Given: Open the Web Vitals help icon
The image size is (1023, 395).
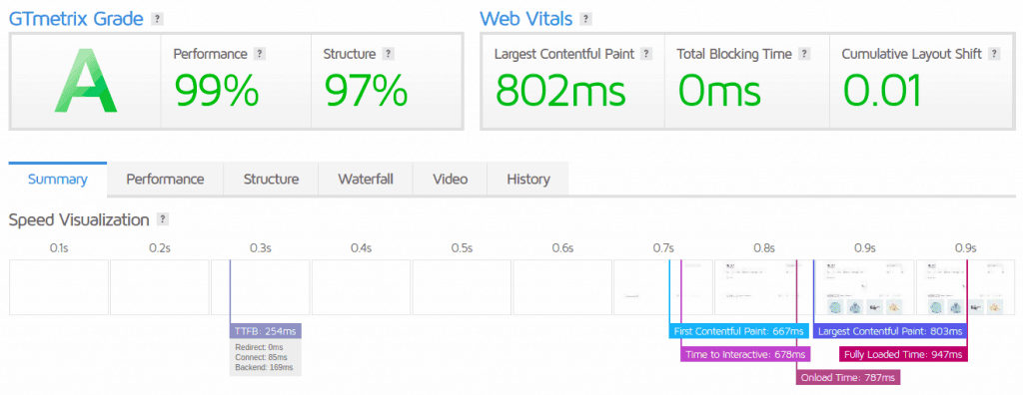Looking at the screenshot, I should pos(585,19).
